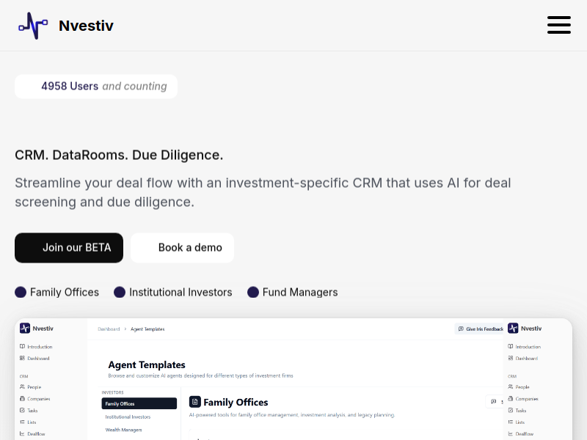Click the People icon in the left sidebar
This screenshot has height=440, width=587.
[x=23, y=387]
